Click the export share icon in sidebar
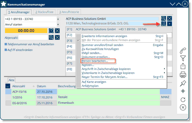The height and width of the screenshot is (123, 192). click(x=183, y=66)
